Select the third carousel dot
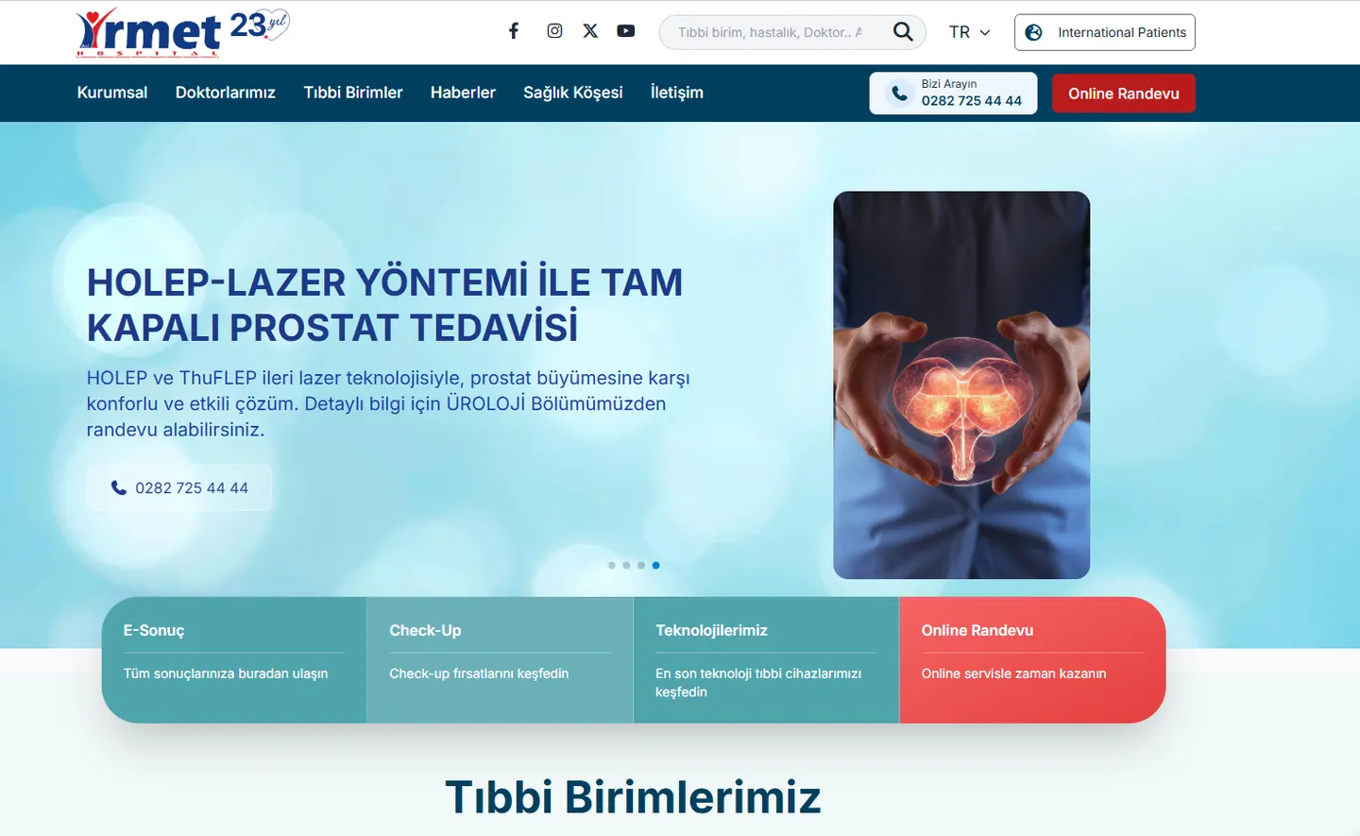This screenshot has width=1360, height=836. (x=641, y=565)
